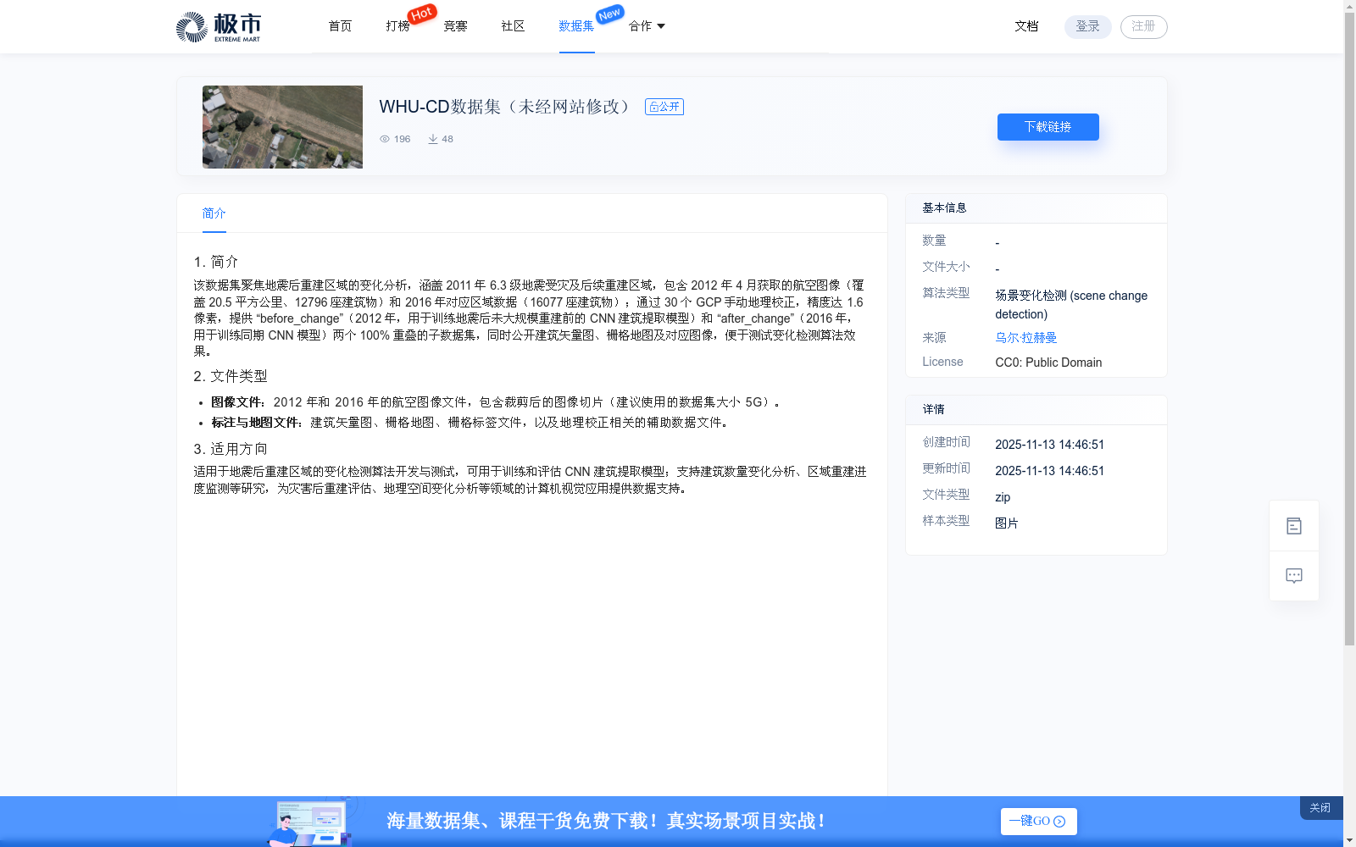Click the New badge on 数据集
This screenshot has width=1356, height=847.
coord(610,14)
